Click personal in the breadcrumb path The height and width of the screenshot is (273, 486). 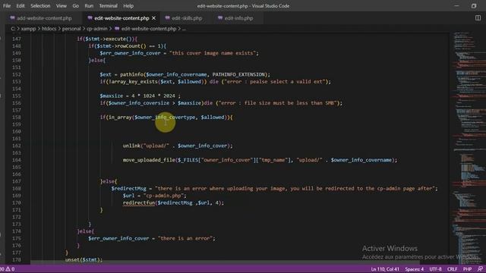(x=71, y=29)
